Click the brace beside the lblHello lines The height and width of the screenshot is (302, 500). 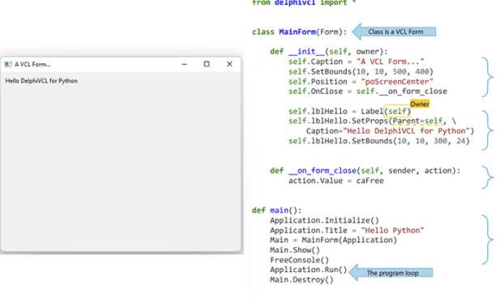click(488, 130)
